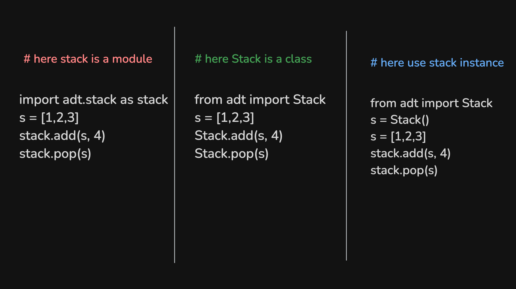Viewport: 516px width, 289px height.
Task: Click 's = [1,2,3]' in the module column
Action: click(x=49, y=118)
